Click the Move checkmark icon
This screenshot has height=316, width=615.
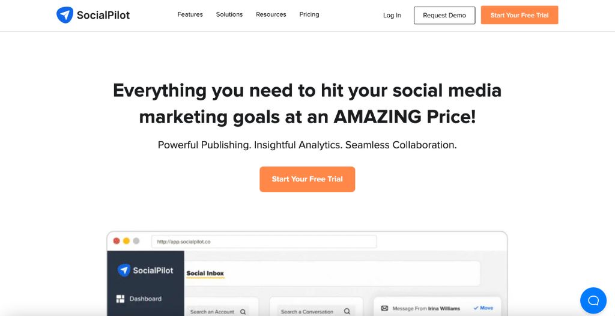point(476,308)
